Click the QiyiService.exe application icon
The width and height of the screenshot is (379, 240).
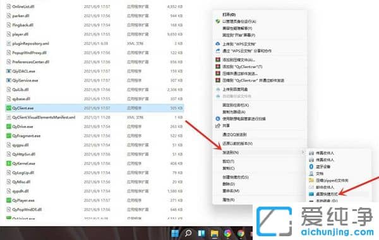(9, 81)
